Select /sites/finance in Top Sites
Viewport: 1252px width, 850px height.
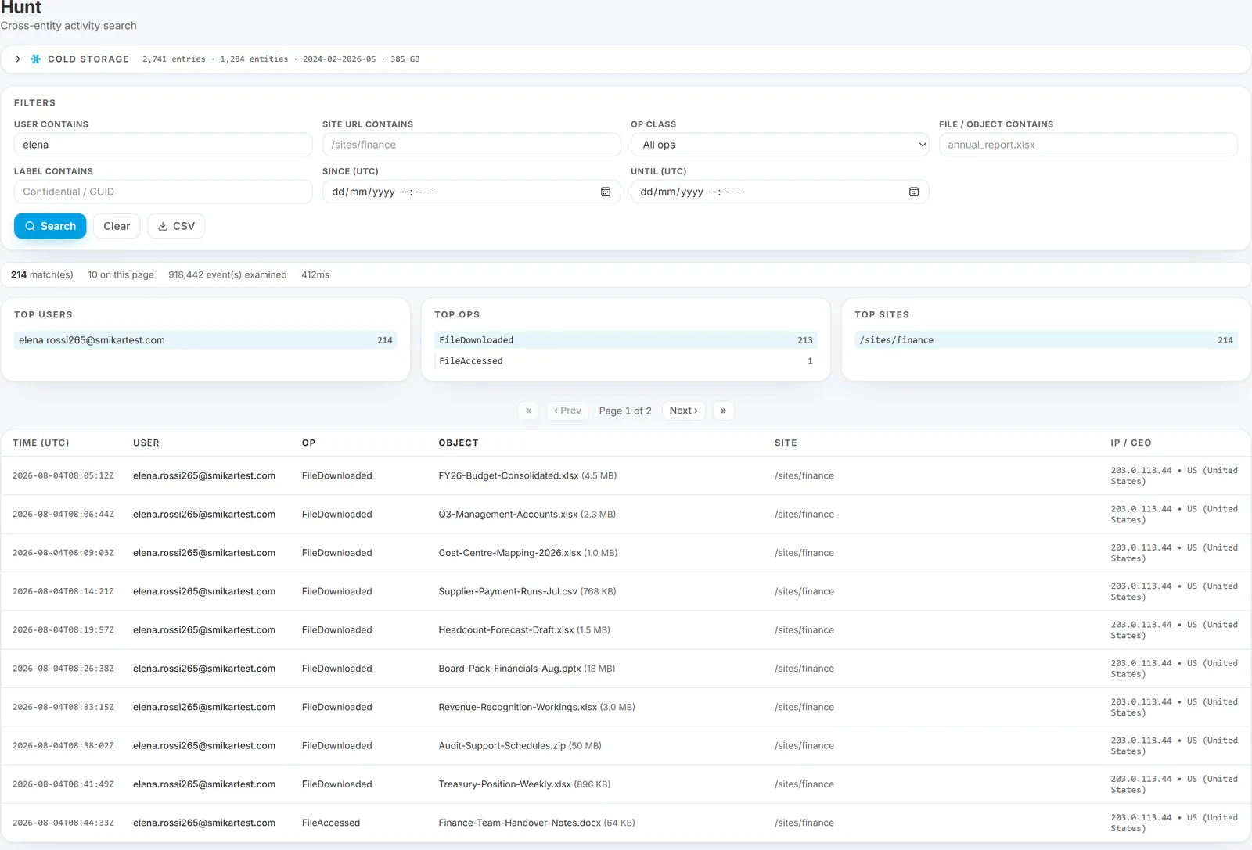[x=1046, y=340]
